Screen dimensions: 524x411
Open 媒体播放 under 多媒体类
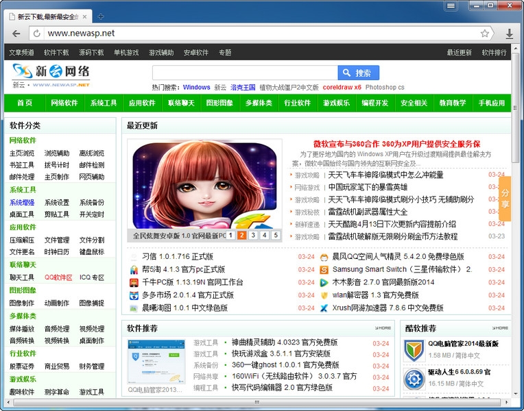click(22, 329)
